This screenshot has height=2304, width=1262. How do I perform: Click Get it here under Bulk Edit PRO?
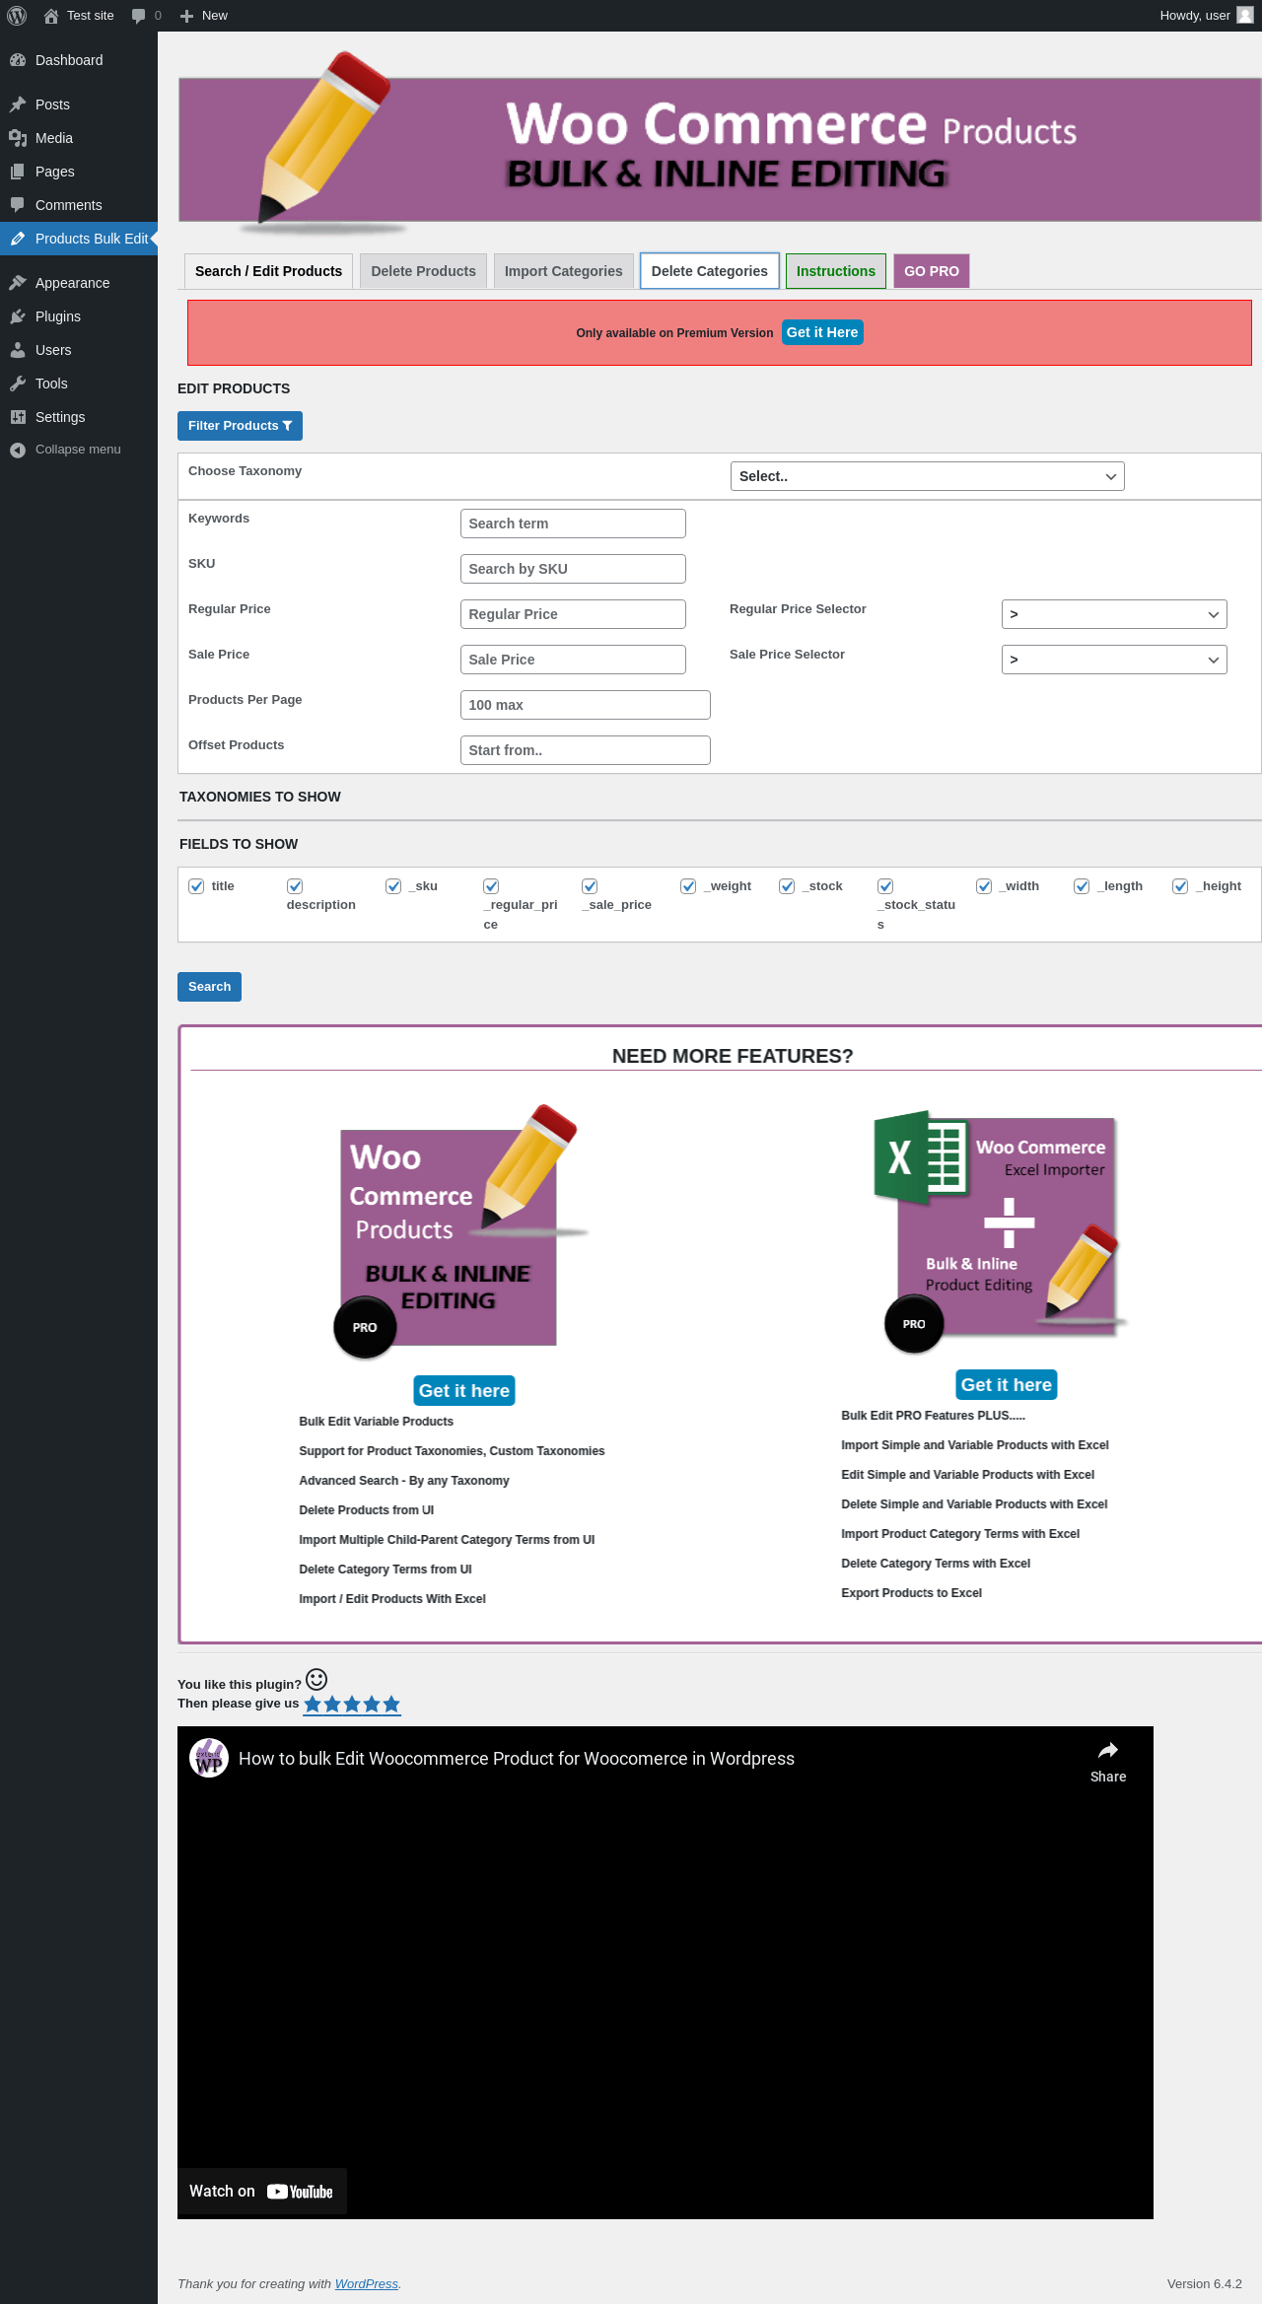[x=464, y=1391]
